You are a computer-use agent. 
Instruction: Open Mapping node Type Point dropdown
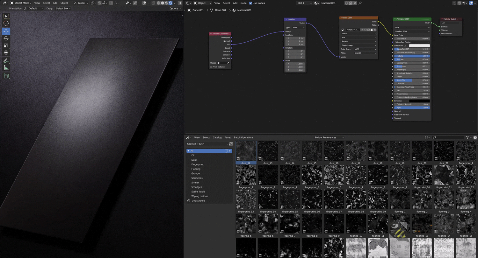point(299,28)
